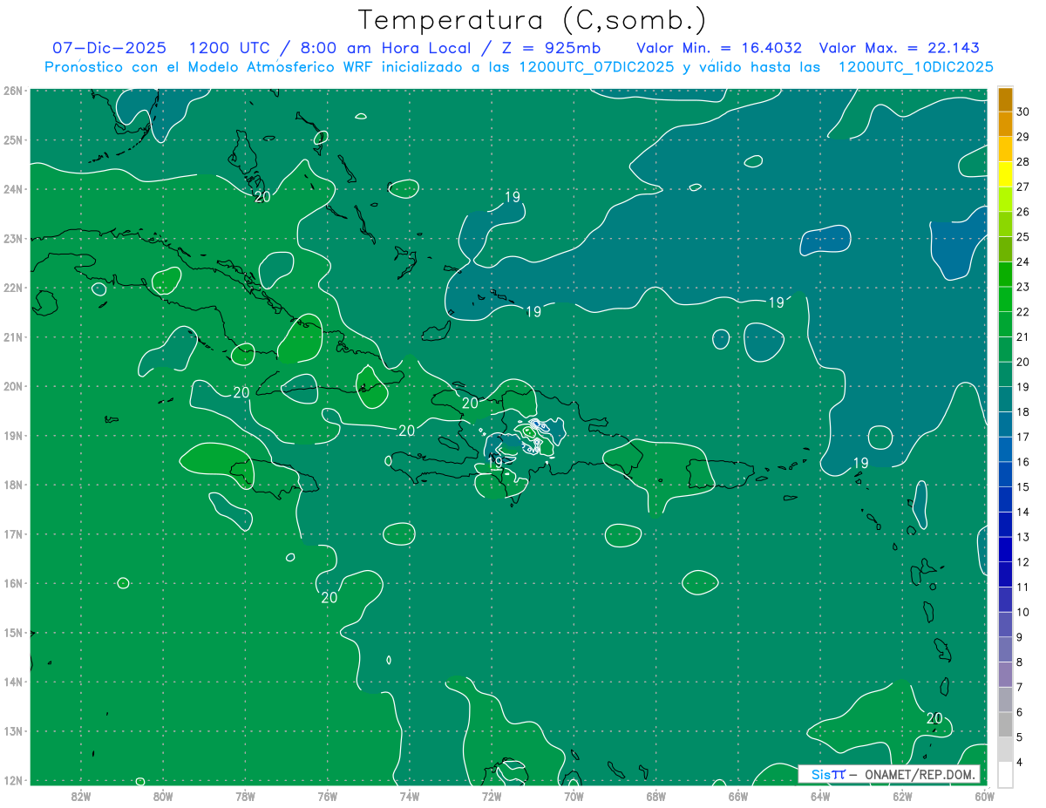
Task: Click the 19N latitude axis label
Action: point(12,435)
